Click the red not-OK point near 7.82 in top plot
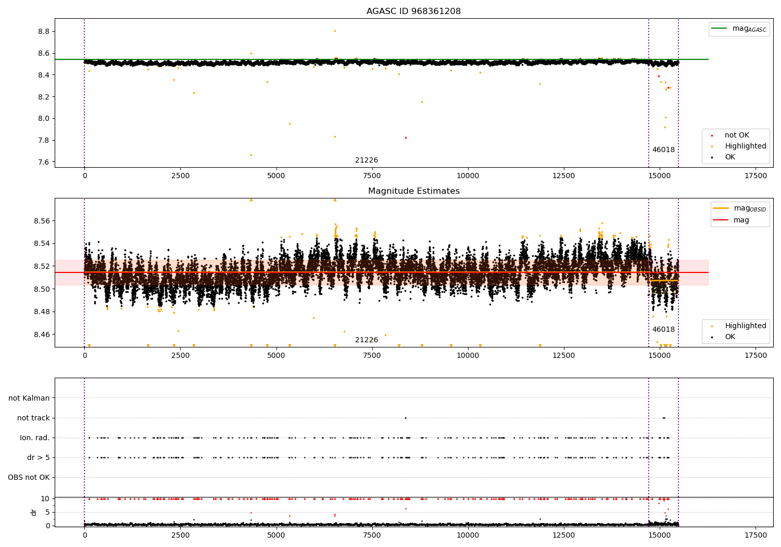The image size is (781, 547). (x=406, y=138)
